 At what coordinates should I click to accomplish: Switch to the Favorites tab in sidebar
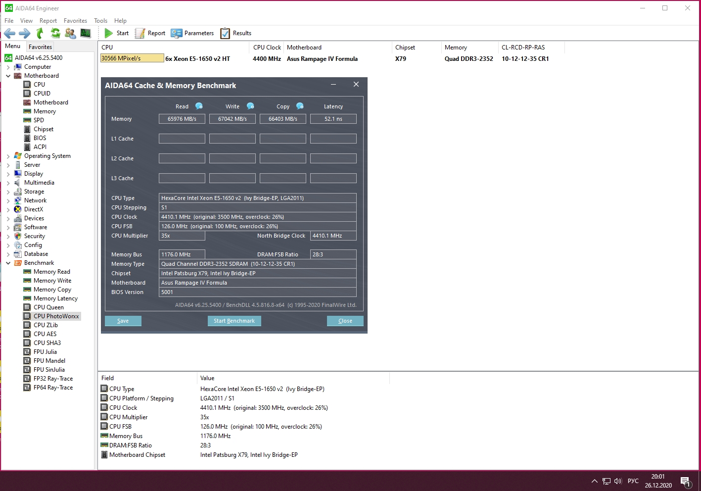pyautogui.click(x=40, y=47)
